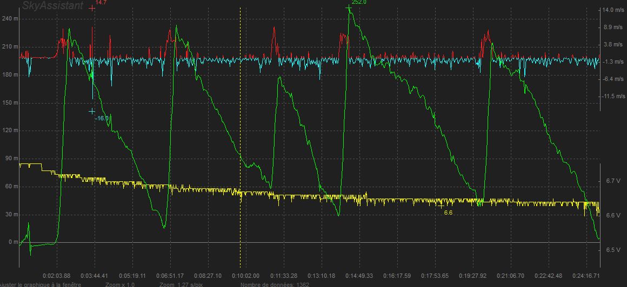Viewport: 627px width, 287px height.
Task: Click the 60 m altitude axis label
Action: [x=11, y=187]
